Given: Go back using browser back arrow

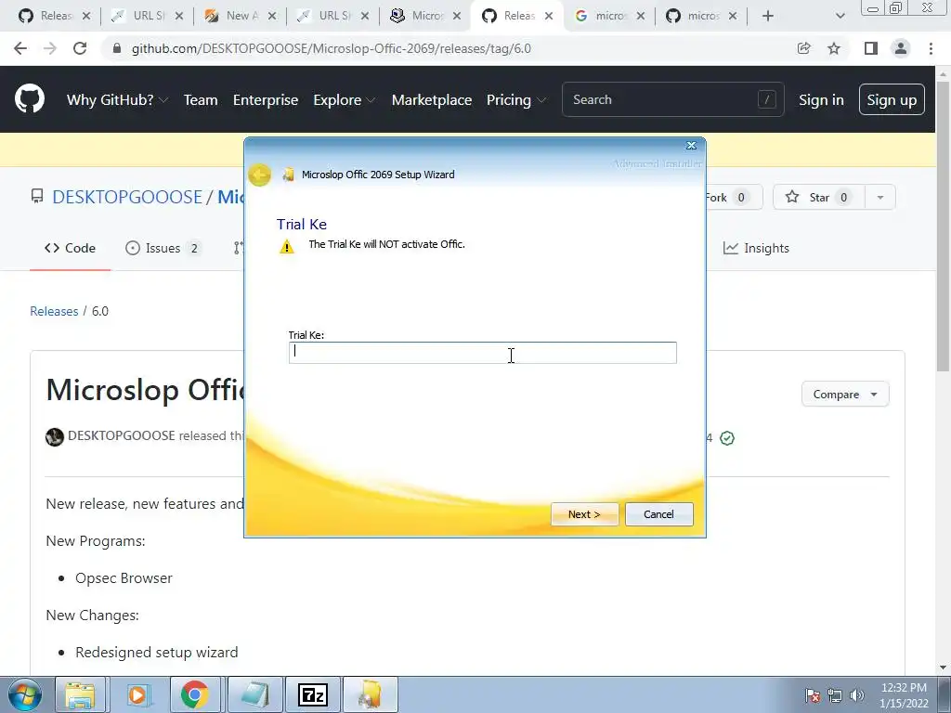Looking at the screenshot, I should coord(20,48).
